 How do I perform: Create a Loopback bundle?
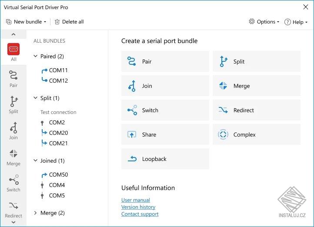(165, 159)
